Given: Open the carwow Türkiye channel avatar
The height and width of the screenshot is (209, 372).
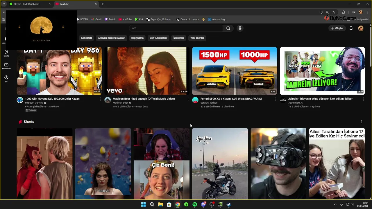Looking at the screenshot, I should [x=195, y=100].
